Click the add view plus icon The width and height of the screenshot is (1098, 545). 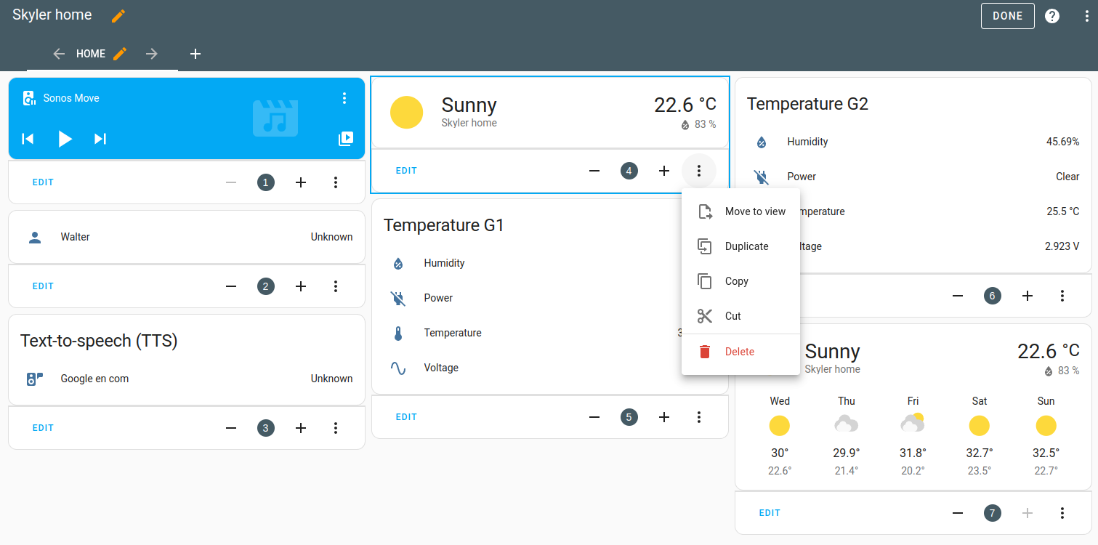click(195, 54)
